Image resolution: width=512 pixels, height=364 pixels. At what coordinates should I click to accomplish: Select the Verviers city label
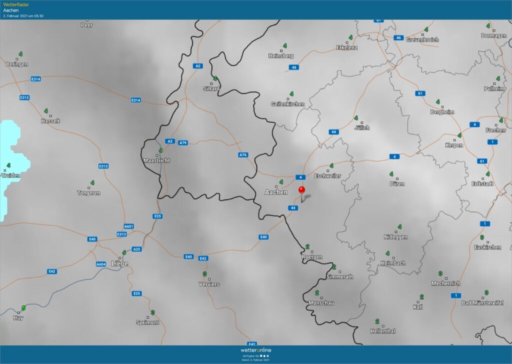pos(209,284)
